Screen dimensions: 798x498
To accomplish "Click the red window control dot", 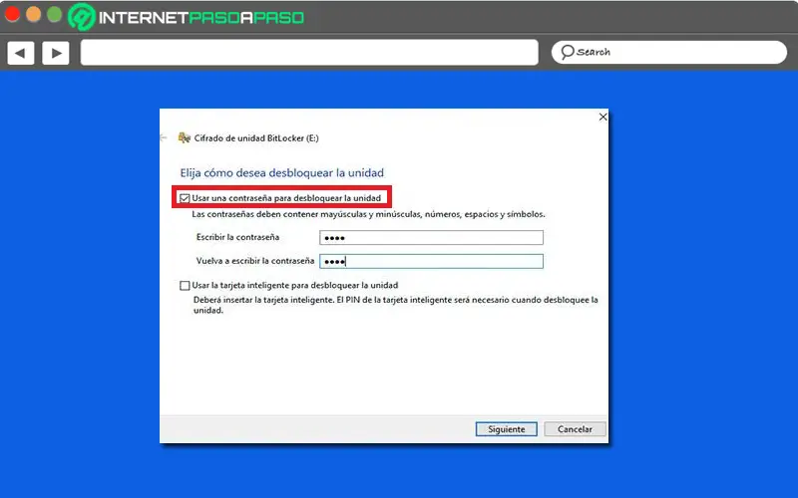I will (12, 14).
